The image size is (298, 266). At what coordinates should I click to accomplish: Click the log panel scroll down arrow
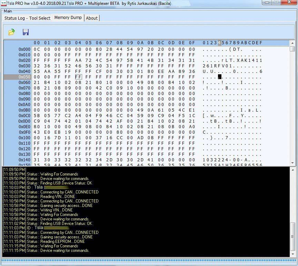pos(293,254)
